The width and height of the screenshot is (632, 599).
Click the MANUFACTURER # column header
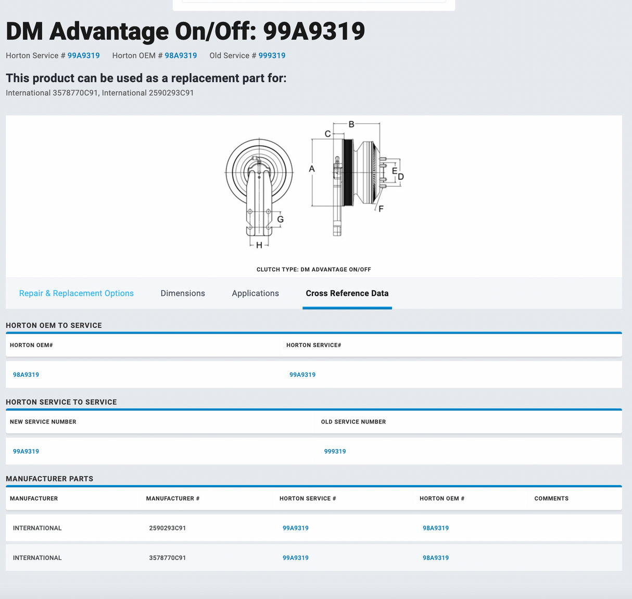[173, 499]
